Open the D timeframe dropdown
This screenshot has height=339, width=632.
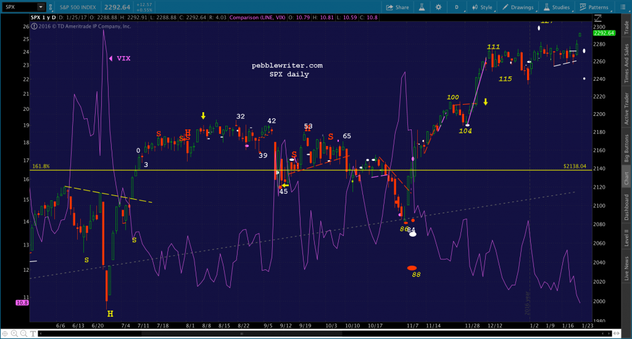(x=457, y=7)
